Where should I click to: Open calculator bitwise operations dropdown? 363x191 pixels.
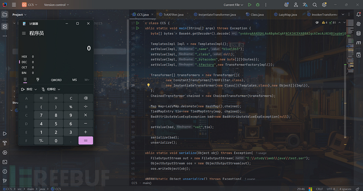[29, 89]
